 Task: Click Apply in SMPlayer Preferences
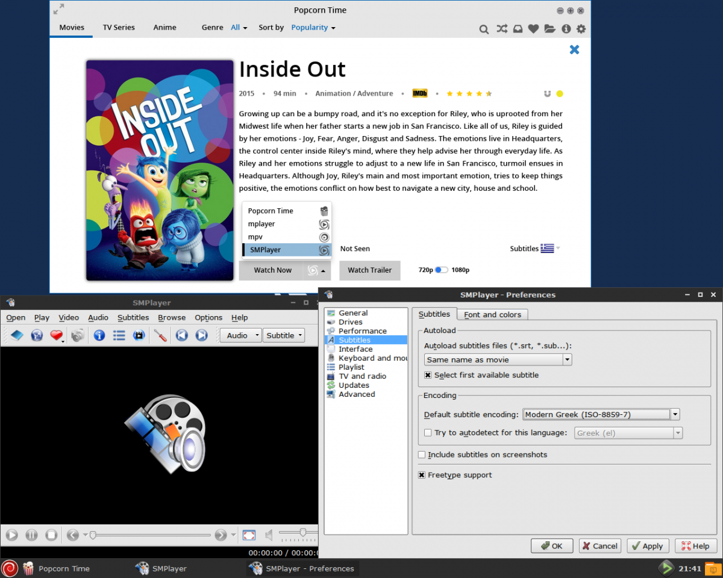click(648, 546)
